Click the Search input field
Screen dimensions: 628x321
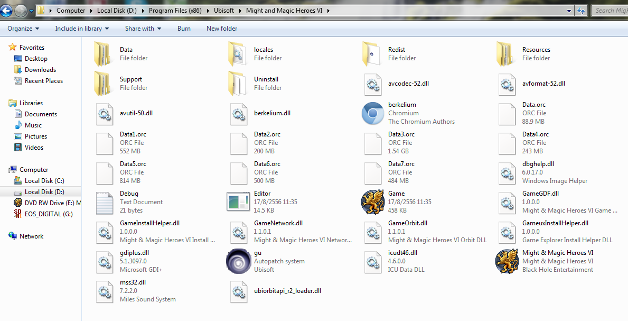610,11
